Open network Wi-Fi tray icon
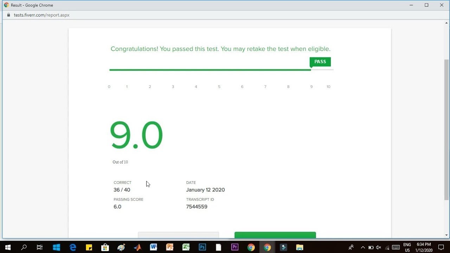 [387, 247]
